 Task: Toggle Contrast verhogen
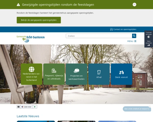pos(149,35)
